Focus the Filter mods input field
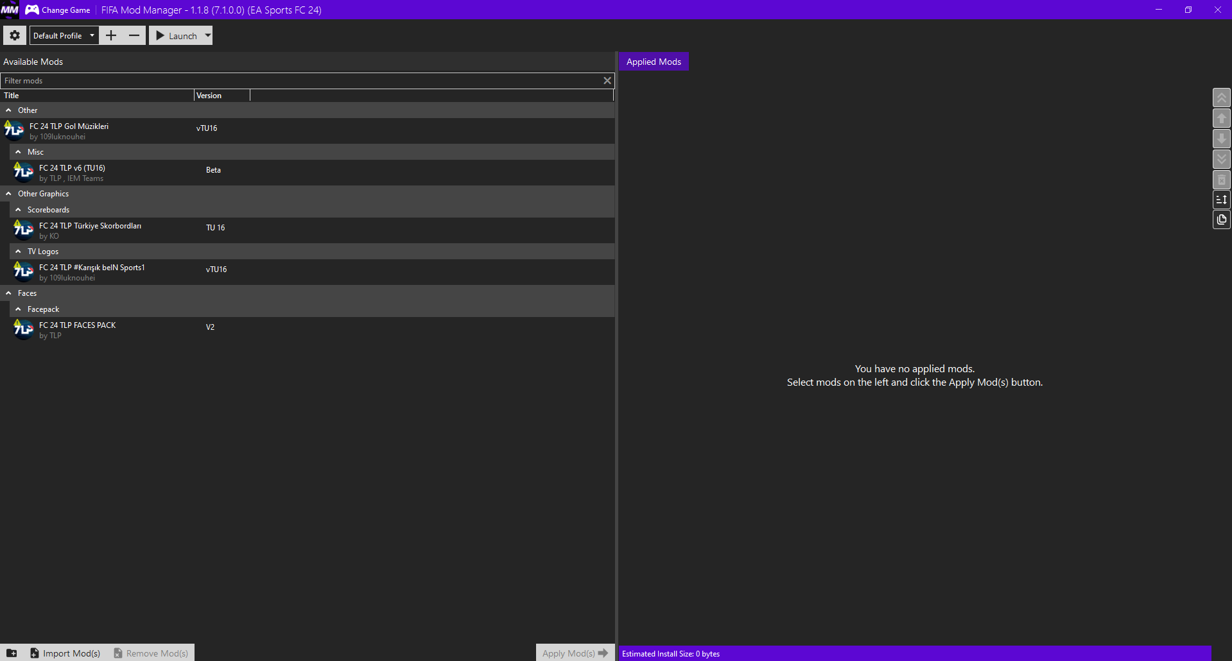Image resolution: width=1232 pixels, height=661 pixels. click(x=300, y=81)
